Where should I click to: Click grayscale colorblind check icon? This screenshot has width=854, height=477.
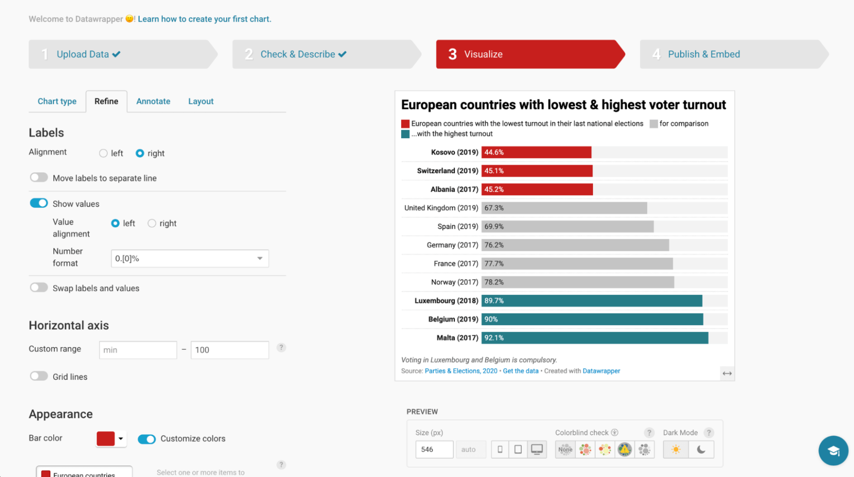click(x=644, y=449)
